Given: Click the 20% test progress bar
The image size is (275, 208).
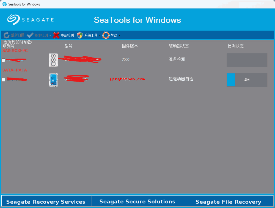Looking at the screenshot, I should pos(247,80).
